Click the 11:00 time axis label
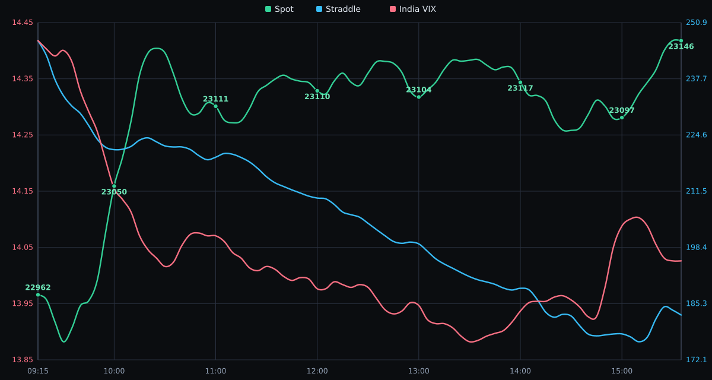 tap(215, 371)
